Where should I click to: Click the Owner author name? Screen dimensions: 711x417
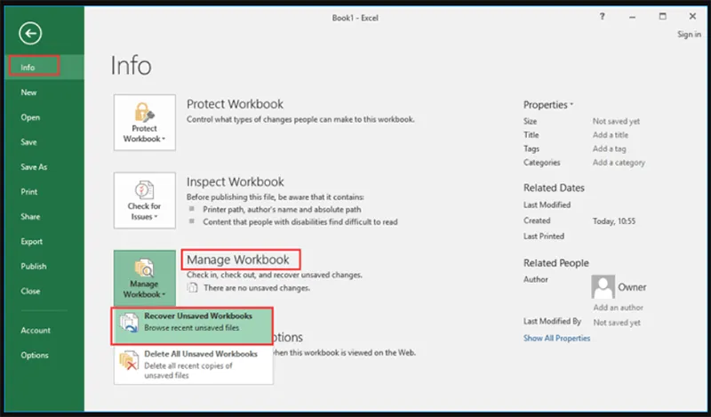tap(632, 287)
